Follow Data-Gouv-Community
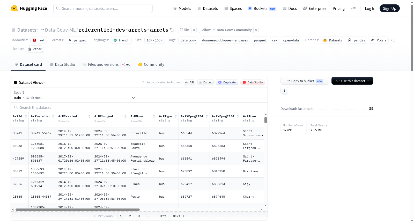 point(226,30)
